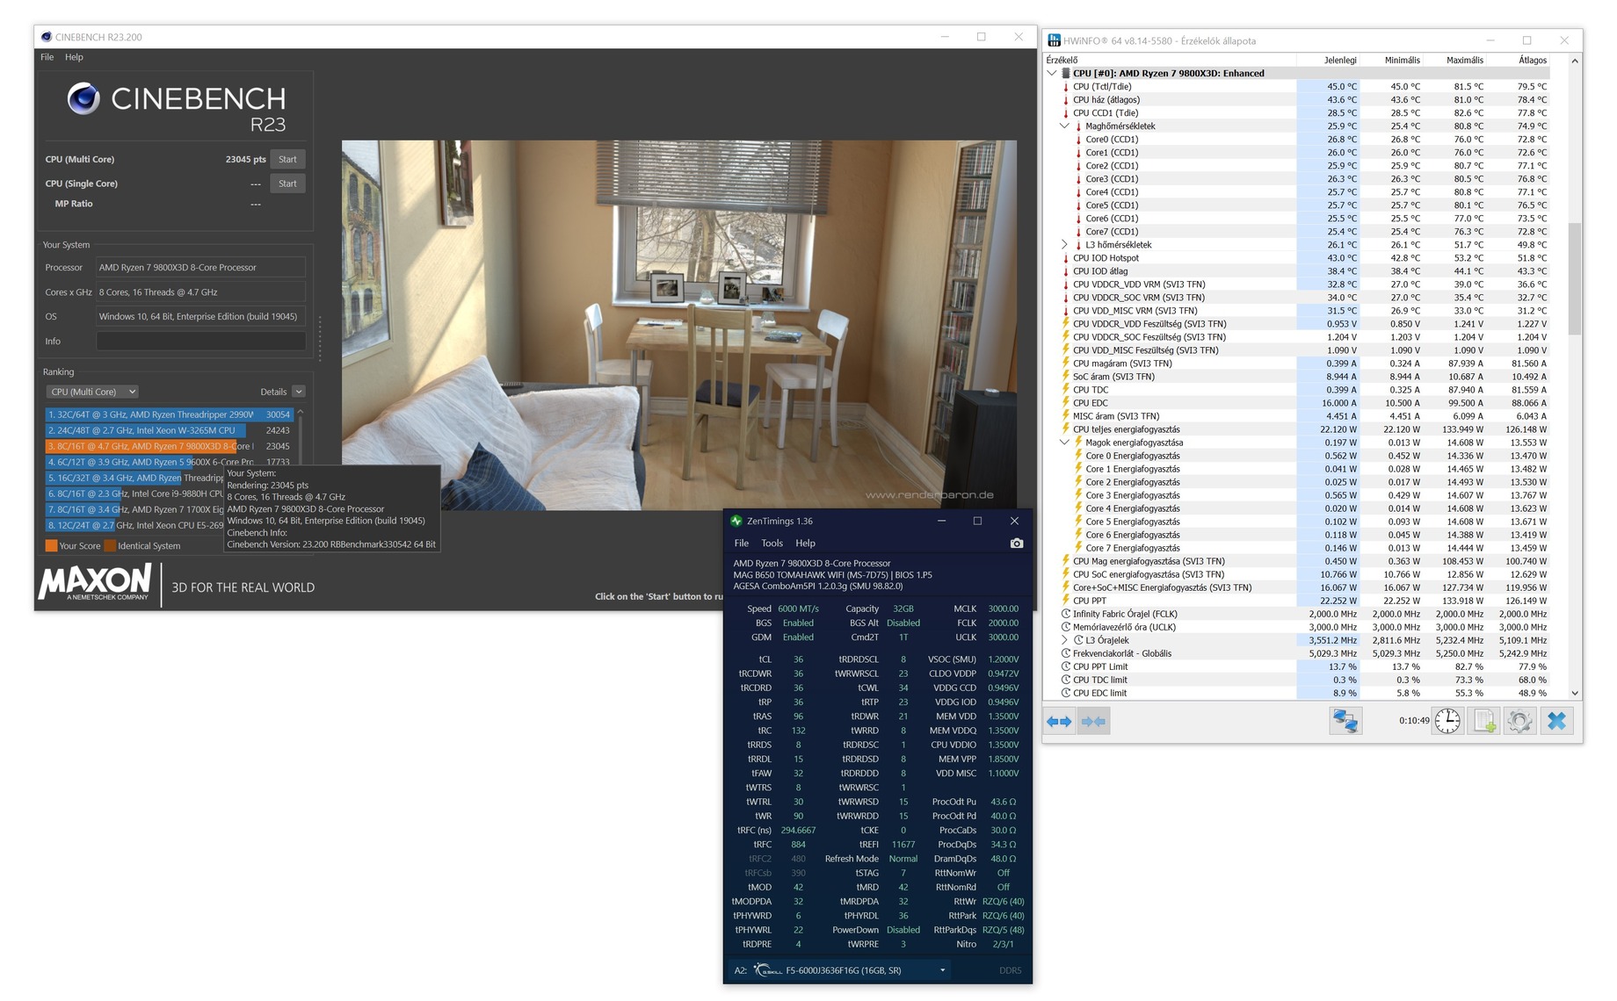Open the Cinebench File menu
1617x1001 pixels.
[47, 57]
